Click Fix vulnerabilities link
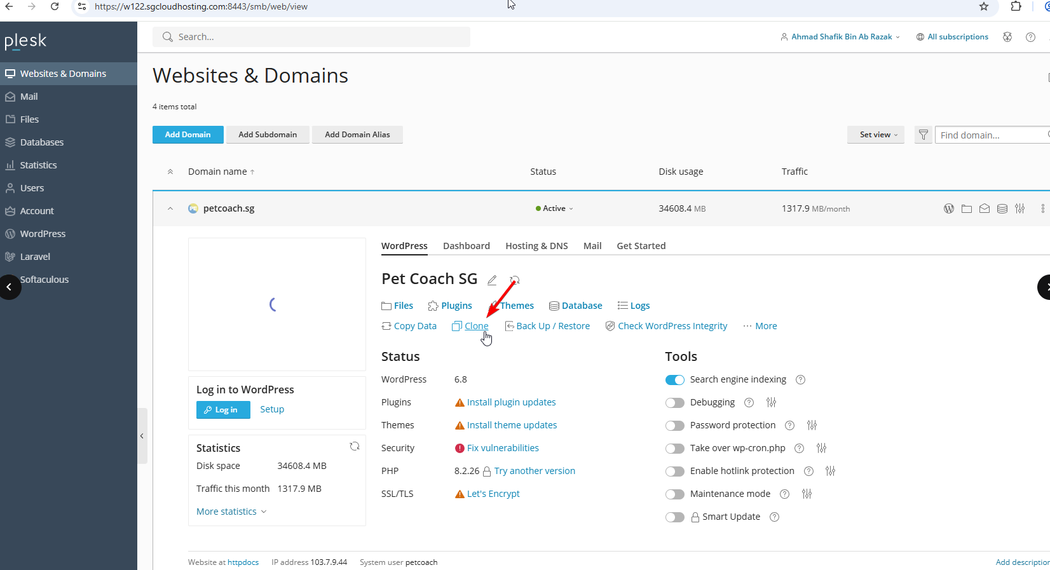This screenshot has height=570, width=1050. click(x=503, y=448)
